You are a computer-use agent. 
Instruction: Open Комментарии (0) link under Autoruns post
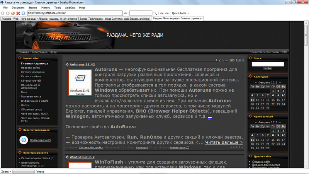(x=179, y=147)
